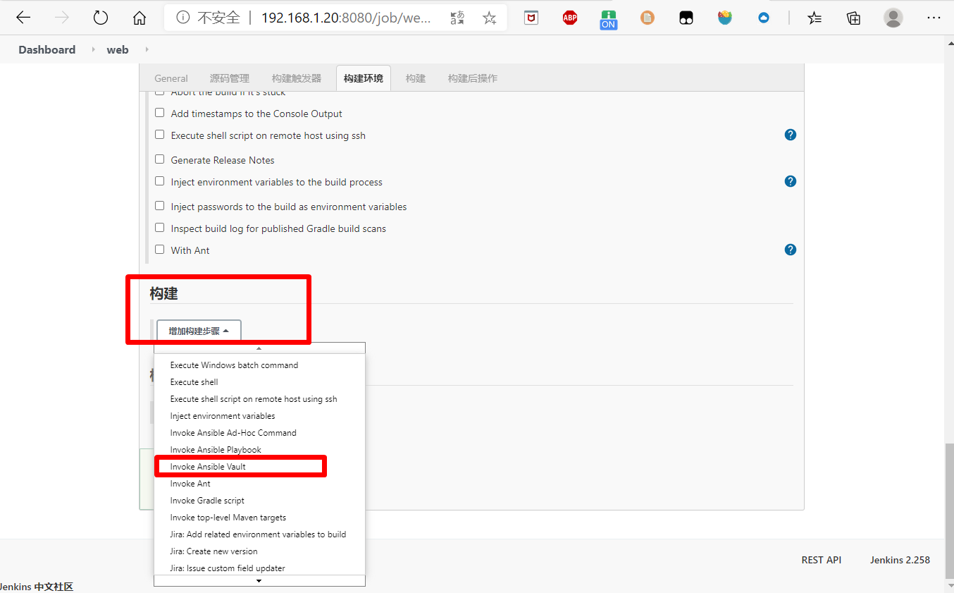
Task: Click the menu's bottom scroll-down arrow
Action: [259, 580]
